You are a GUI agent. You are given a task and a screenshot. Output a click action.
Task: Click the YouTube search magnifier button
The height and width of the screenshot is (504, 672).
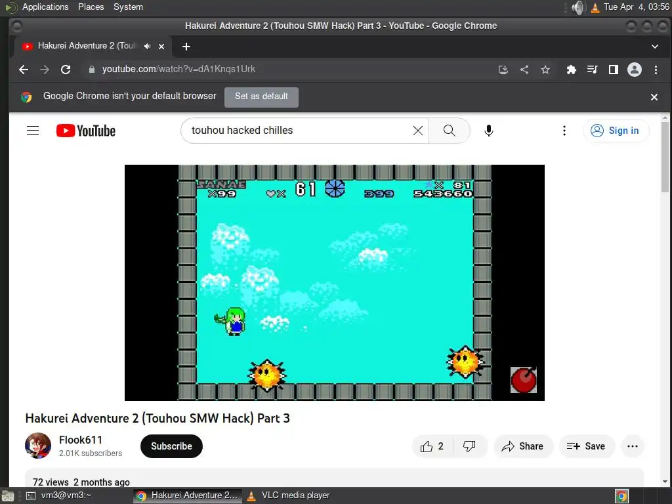click(x=449, y=131)
